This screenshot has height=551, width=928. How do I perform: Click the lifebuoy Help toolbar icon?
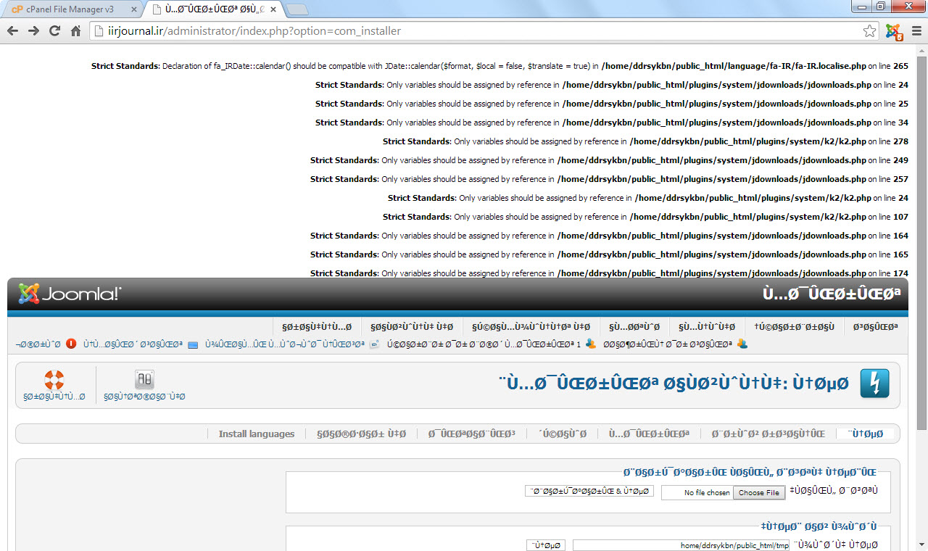[x=54, y=381]
